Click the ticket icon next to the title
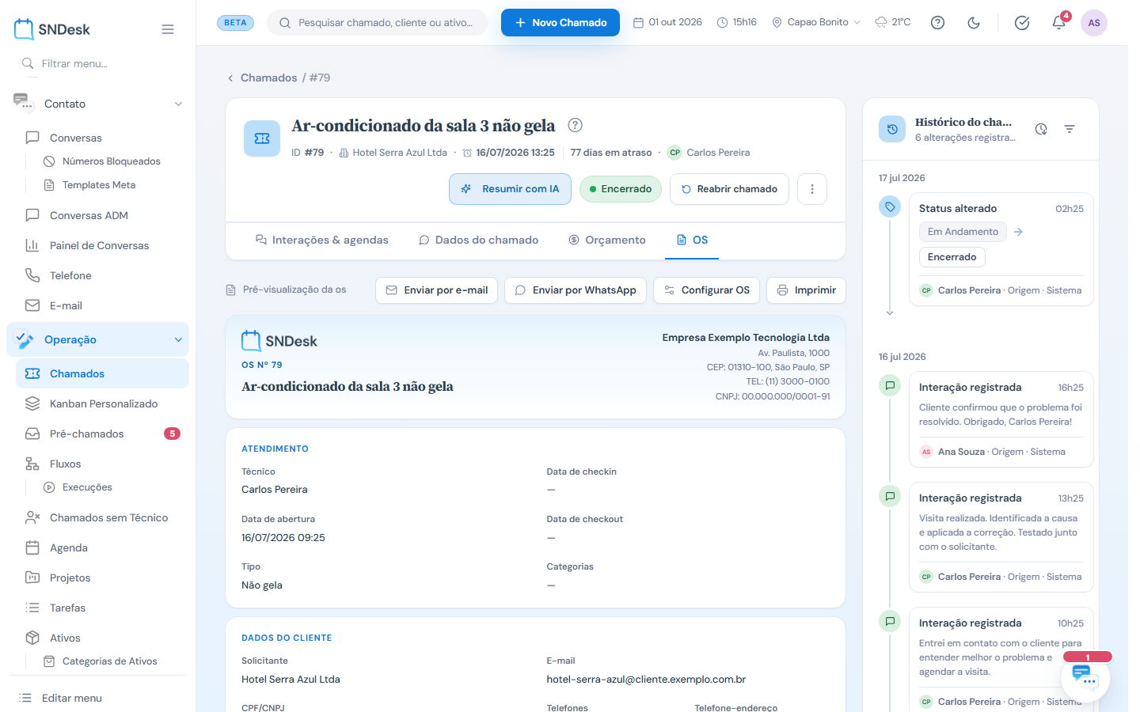 click(262, 138)
